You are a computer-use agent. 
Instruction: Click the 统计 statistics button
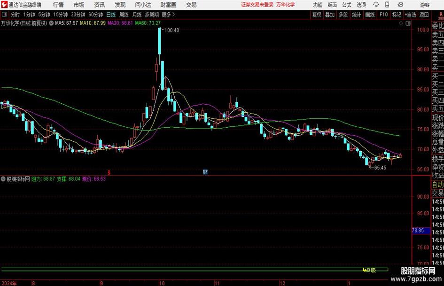coord(356,15)
